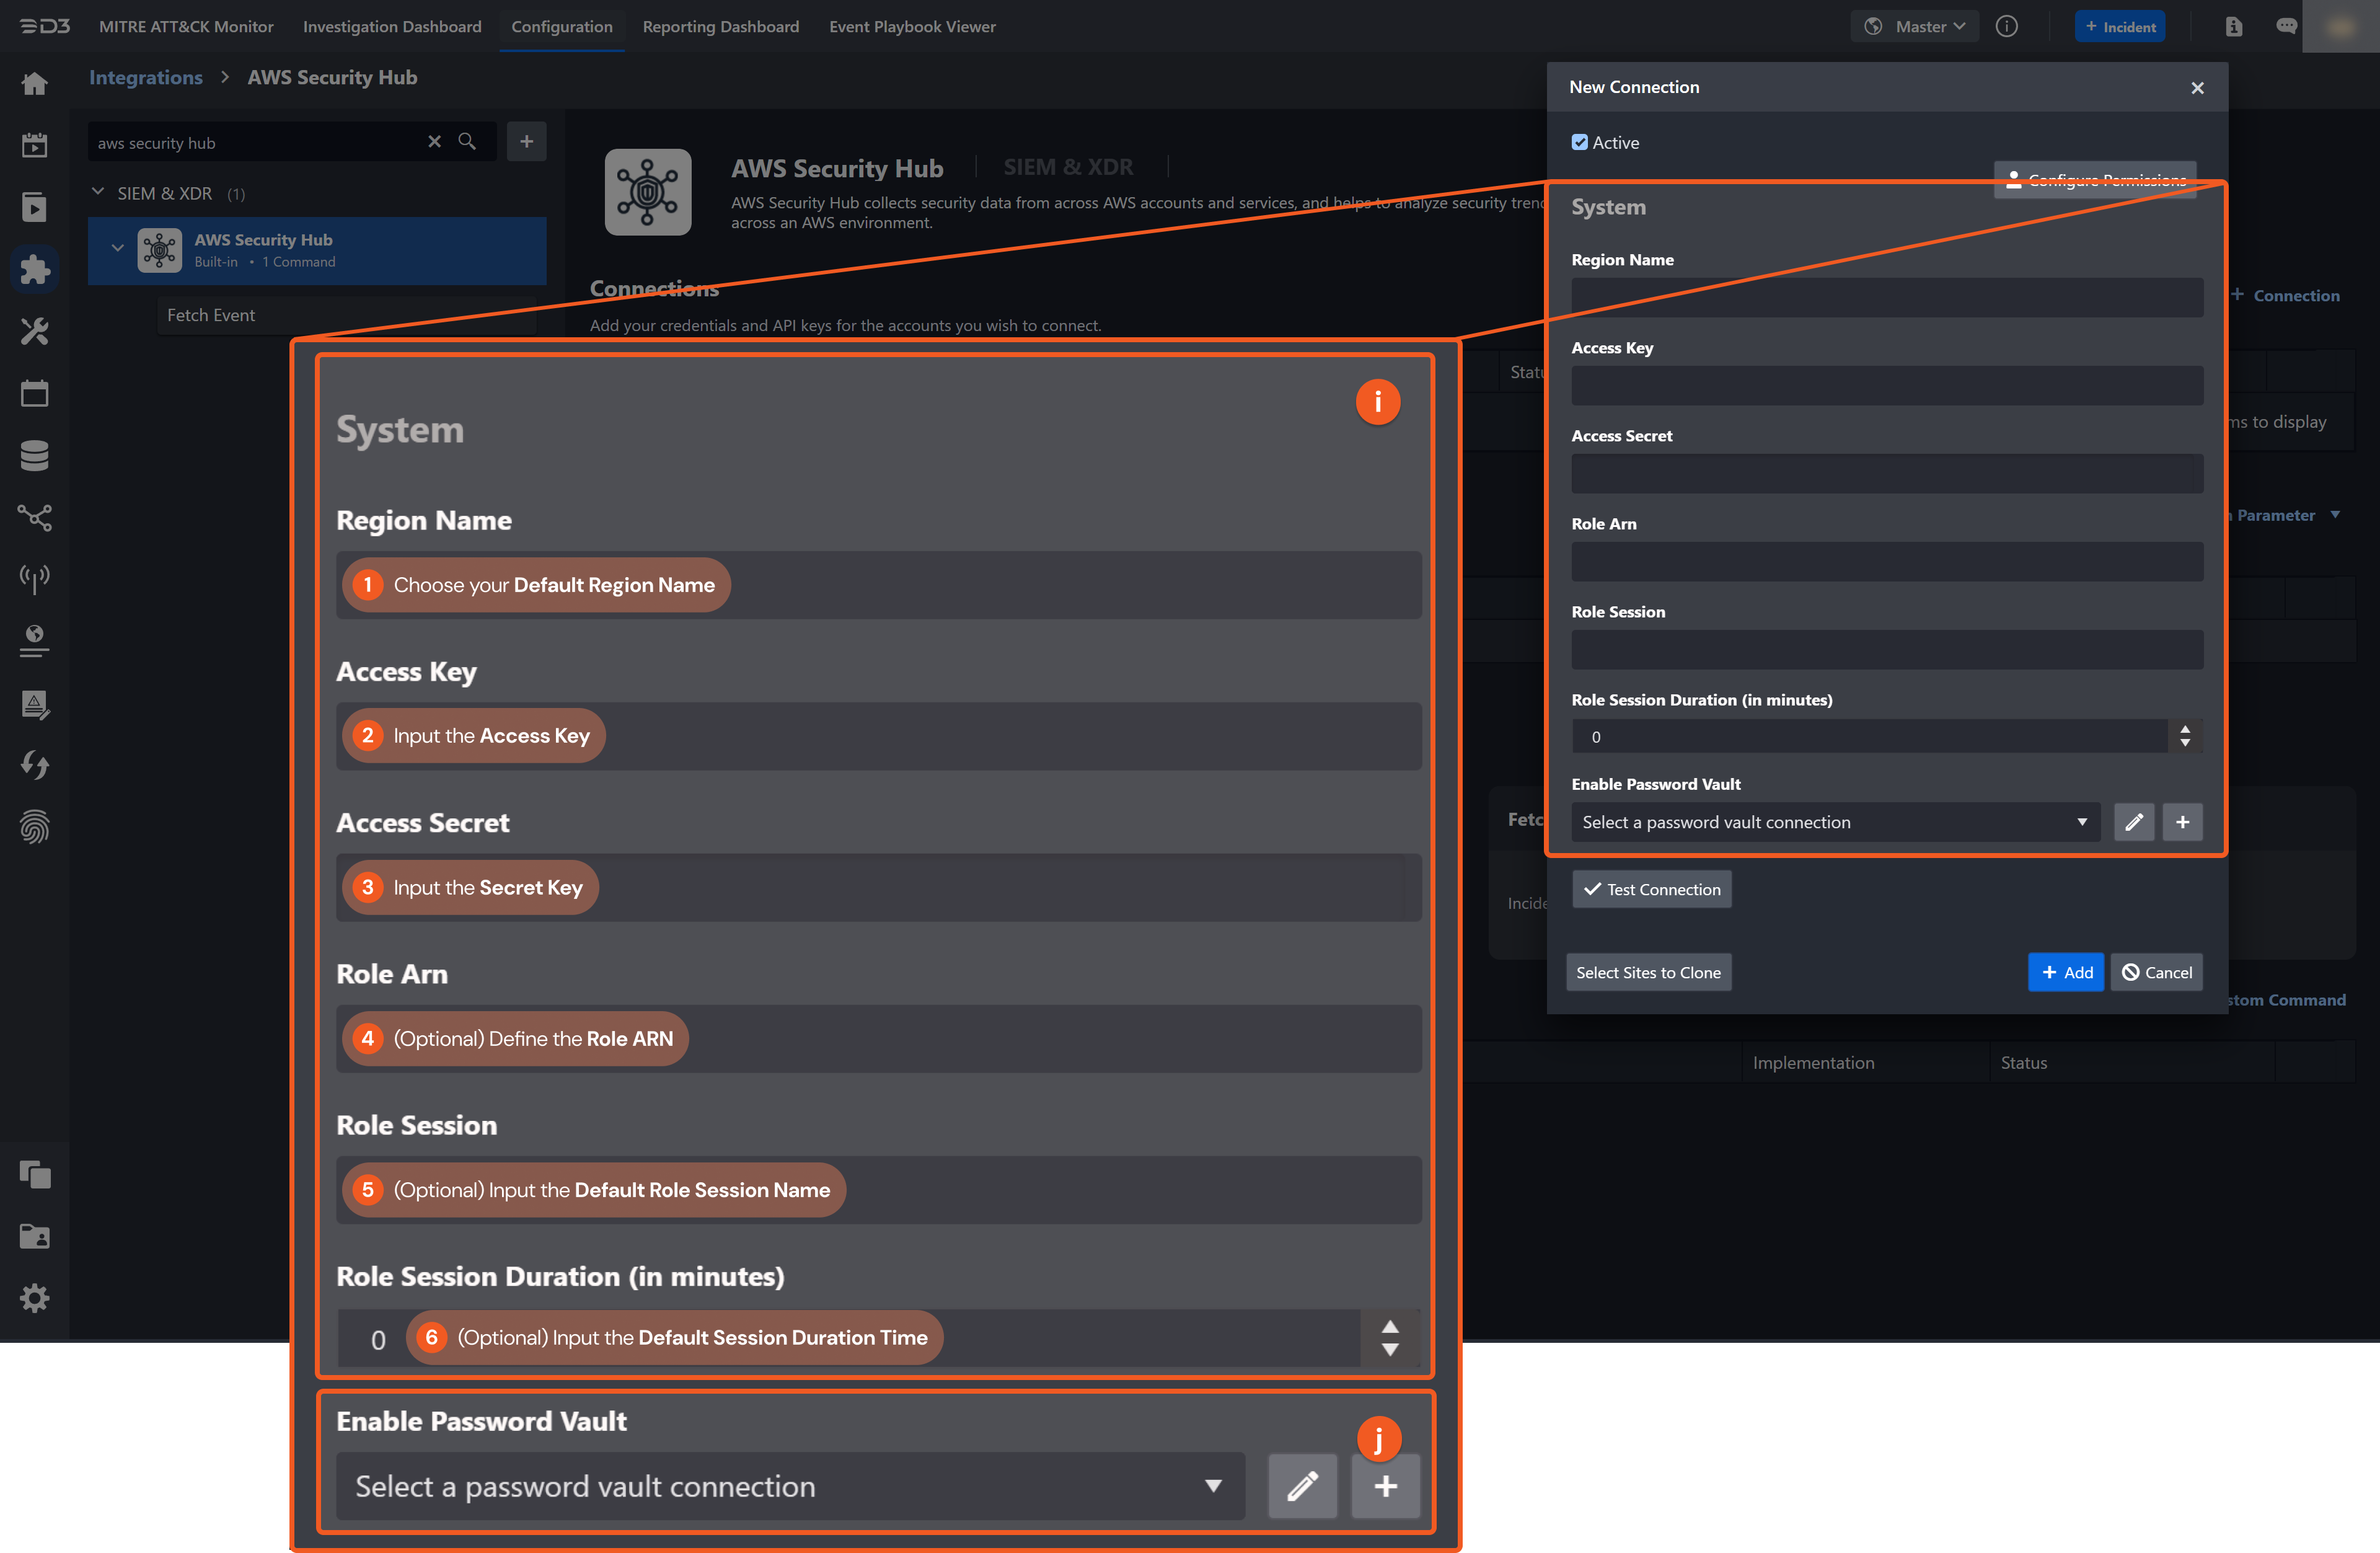The image size is (2380, 1553).
Task: Open the Reporting Dashboard tab
Action: tap(720, 27)
